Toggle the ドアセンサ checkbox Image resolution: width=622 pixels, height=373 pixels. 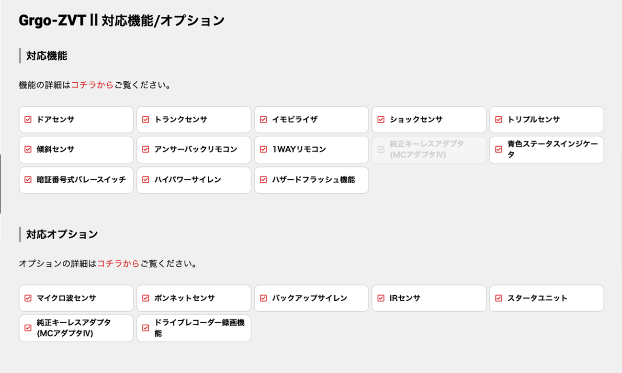28,120
